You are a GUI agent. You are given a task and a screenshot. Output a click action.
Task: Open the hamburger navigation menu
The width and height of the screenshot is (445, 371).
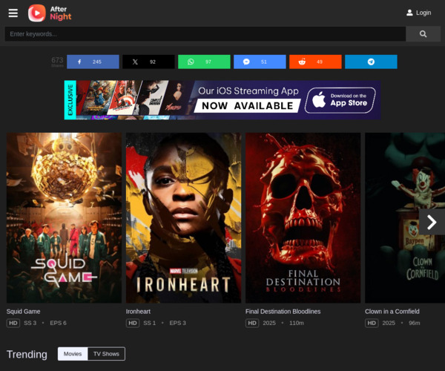(13, 13)
